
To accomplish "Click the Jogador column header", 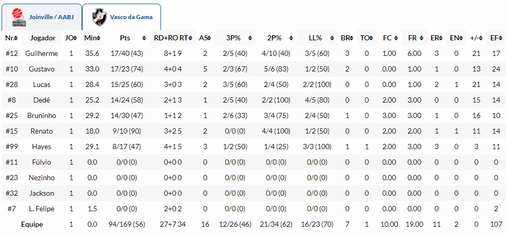I will (x=43, y=38).
